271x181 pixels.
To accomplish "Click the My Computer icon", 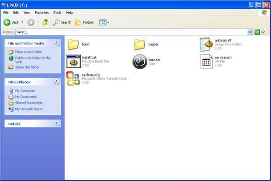I will coord(11,90).
